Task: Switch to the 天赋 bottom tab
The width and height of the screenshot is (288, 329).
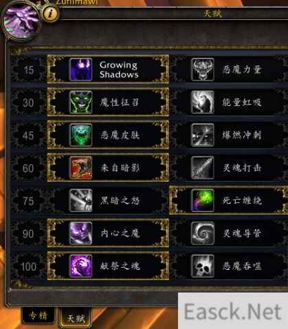Action: point(75,318)
